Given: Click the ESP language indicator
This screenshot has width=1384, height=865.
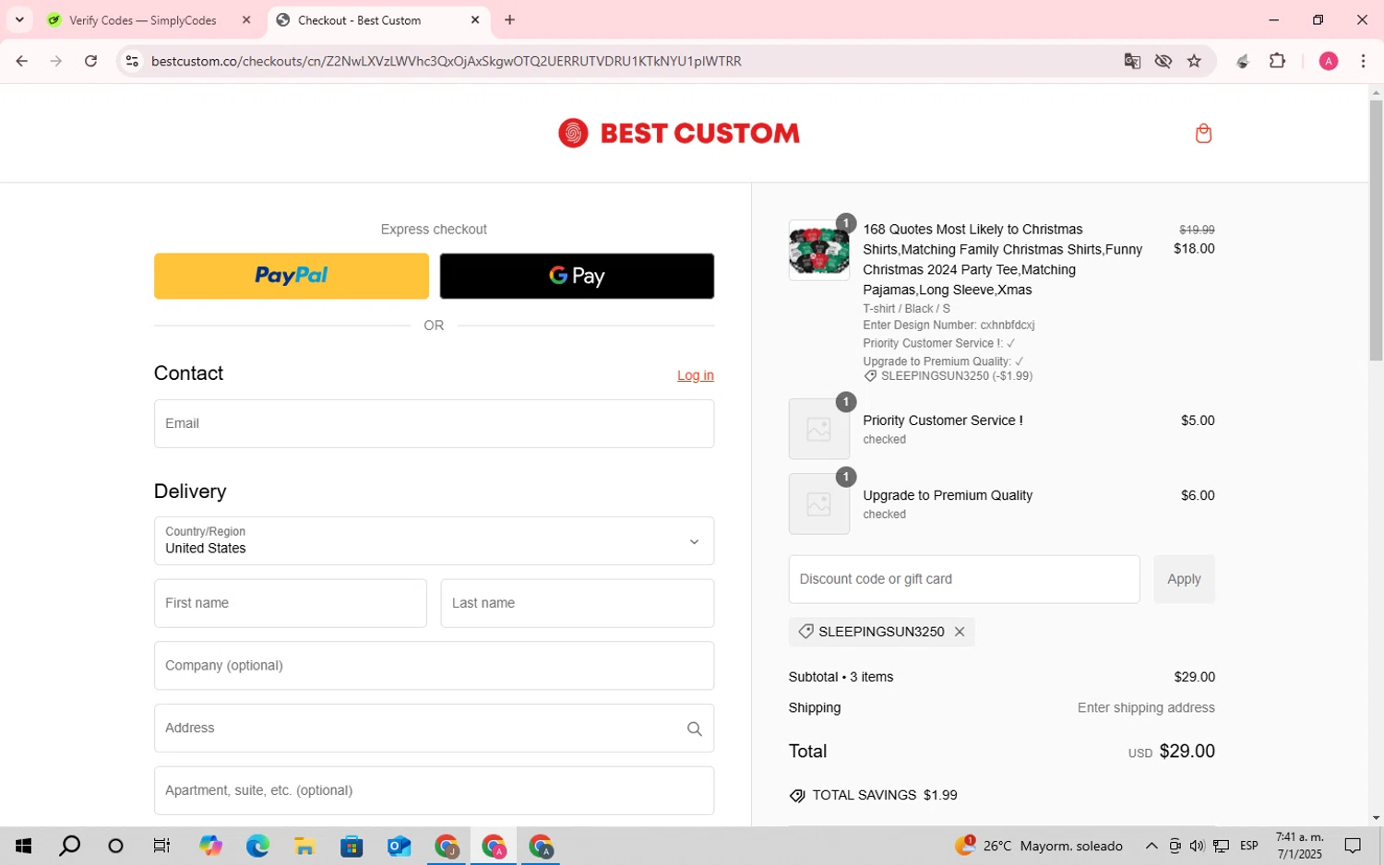Looking at the screenshot, I should (1249, 846).
